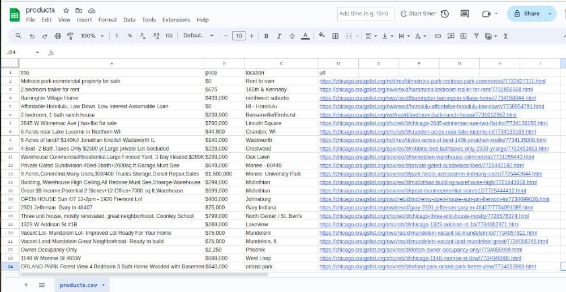Click the font size 10 field

click(239, 36)
